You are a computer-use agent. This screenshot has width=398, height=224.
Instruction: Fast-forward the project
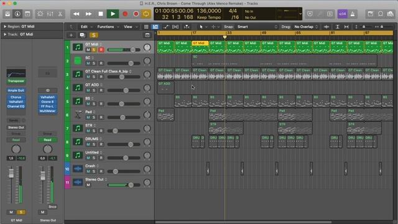pos(88,14)
